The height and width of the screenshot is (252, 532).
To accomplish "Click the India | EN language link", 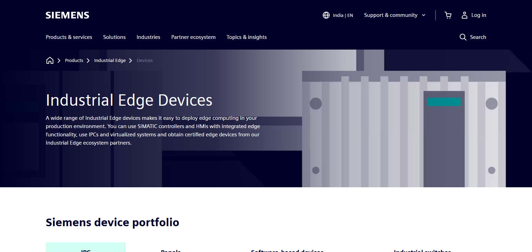I will tap(343, 15).
